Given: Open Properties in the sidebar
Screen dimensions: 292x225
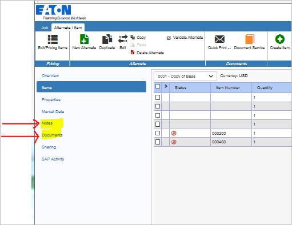Looking at the screenshot, I should pos(51,100).
